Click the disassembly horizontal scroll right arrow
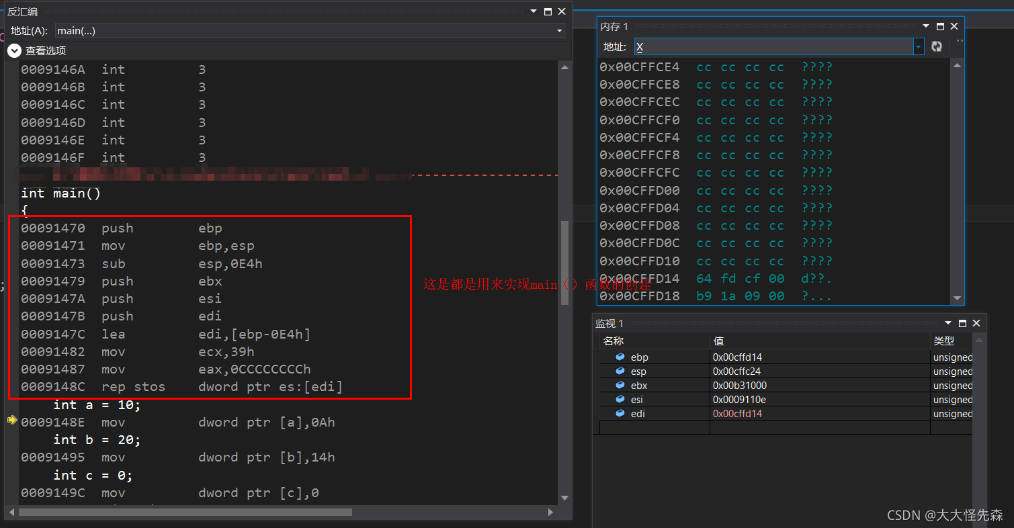Image resolution: width=1014 pixels, height=528 pixels. coord(550,512)
